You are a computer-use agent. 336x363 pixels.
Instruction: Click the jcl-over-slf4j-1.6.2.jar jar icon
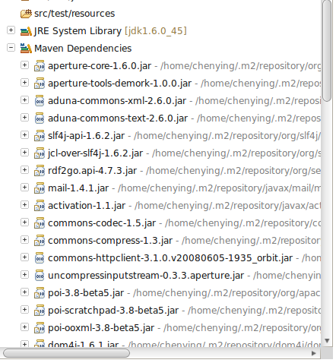click(40, 153)
